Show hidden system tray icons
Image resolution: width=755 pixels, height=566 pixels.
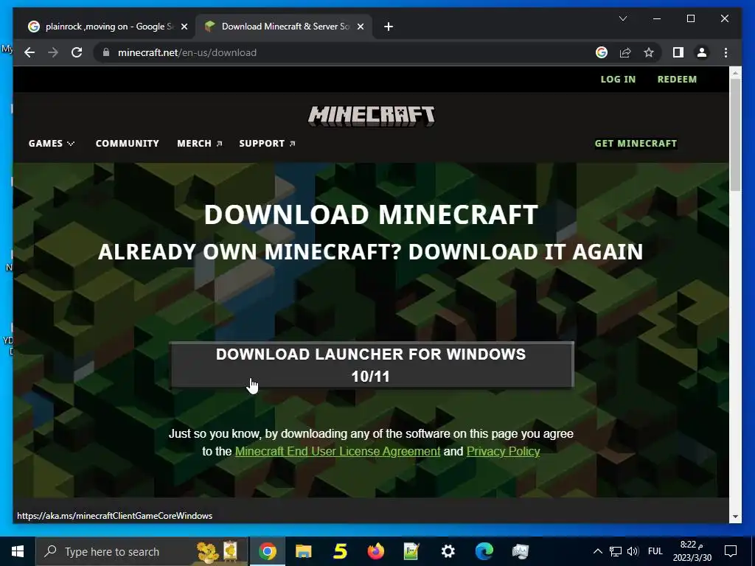pos(597,551)
